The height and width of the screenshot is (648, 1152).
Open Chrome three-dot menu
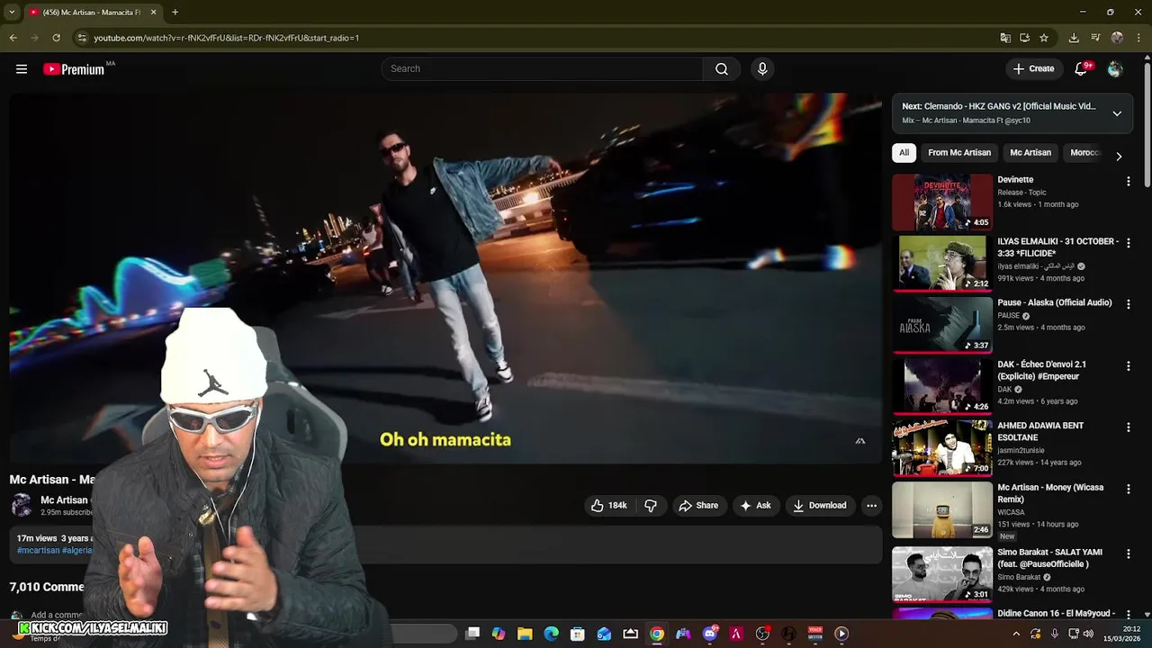click(x=1138, y=38)
